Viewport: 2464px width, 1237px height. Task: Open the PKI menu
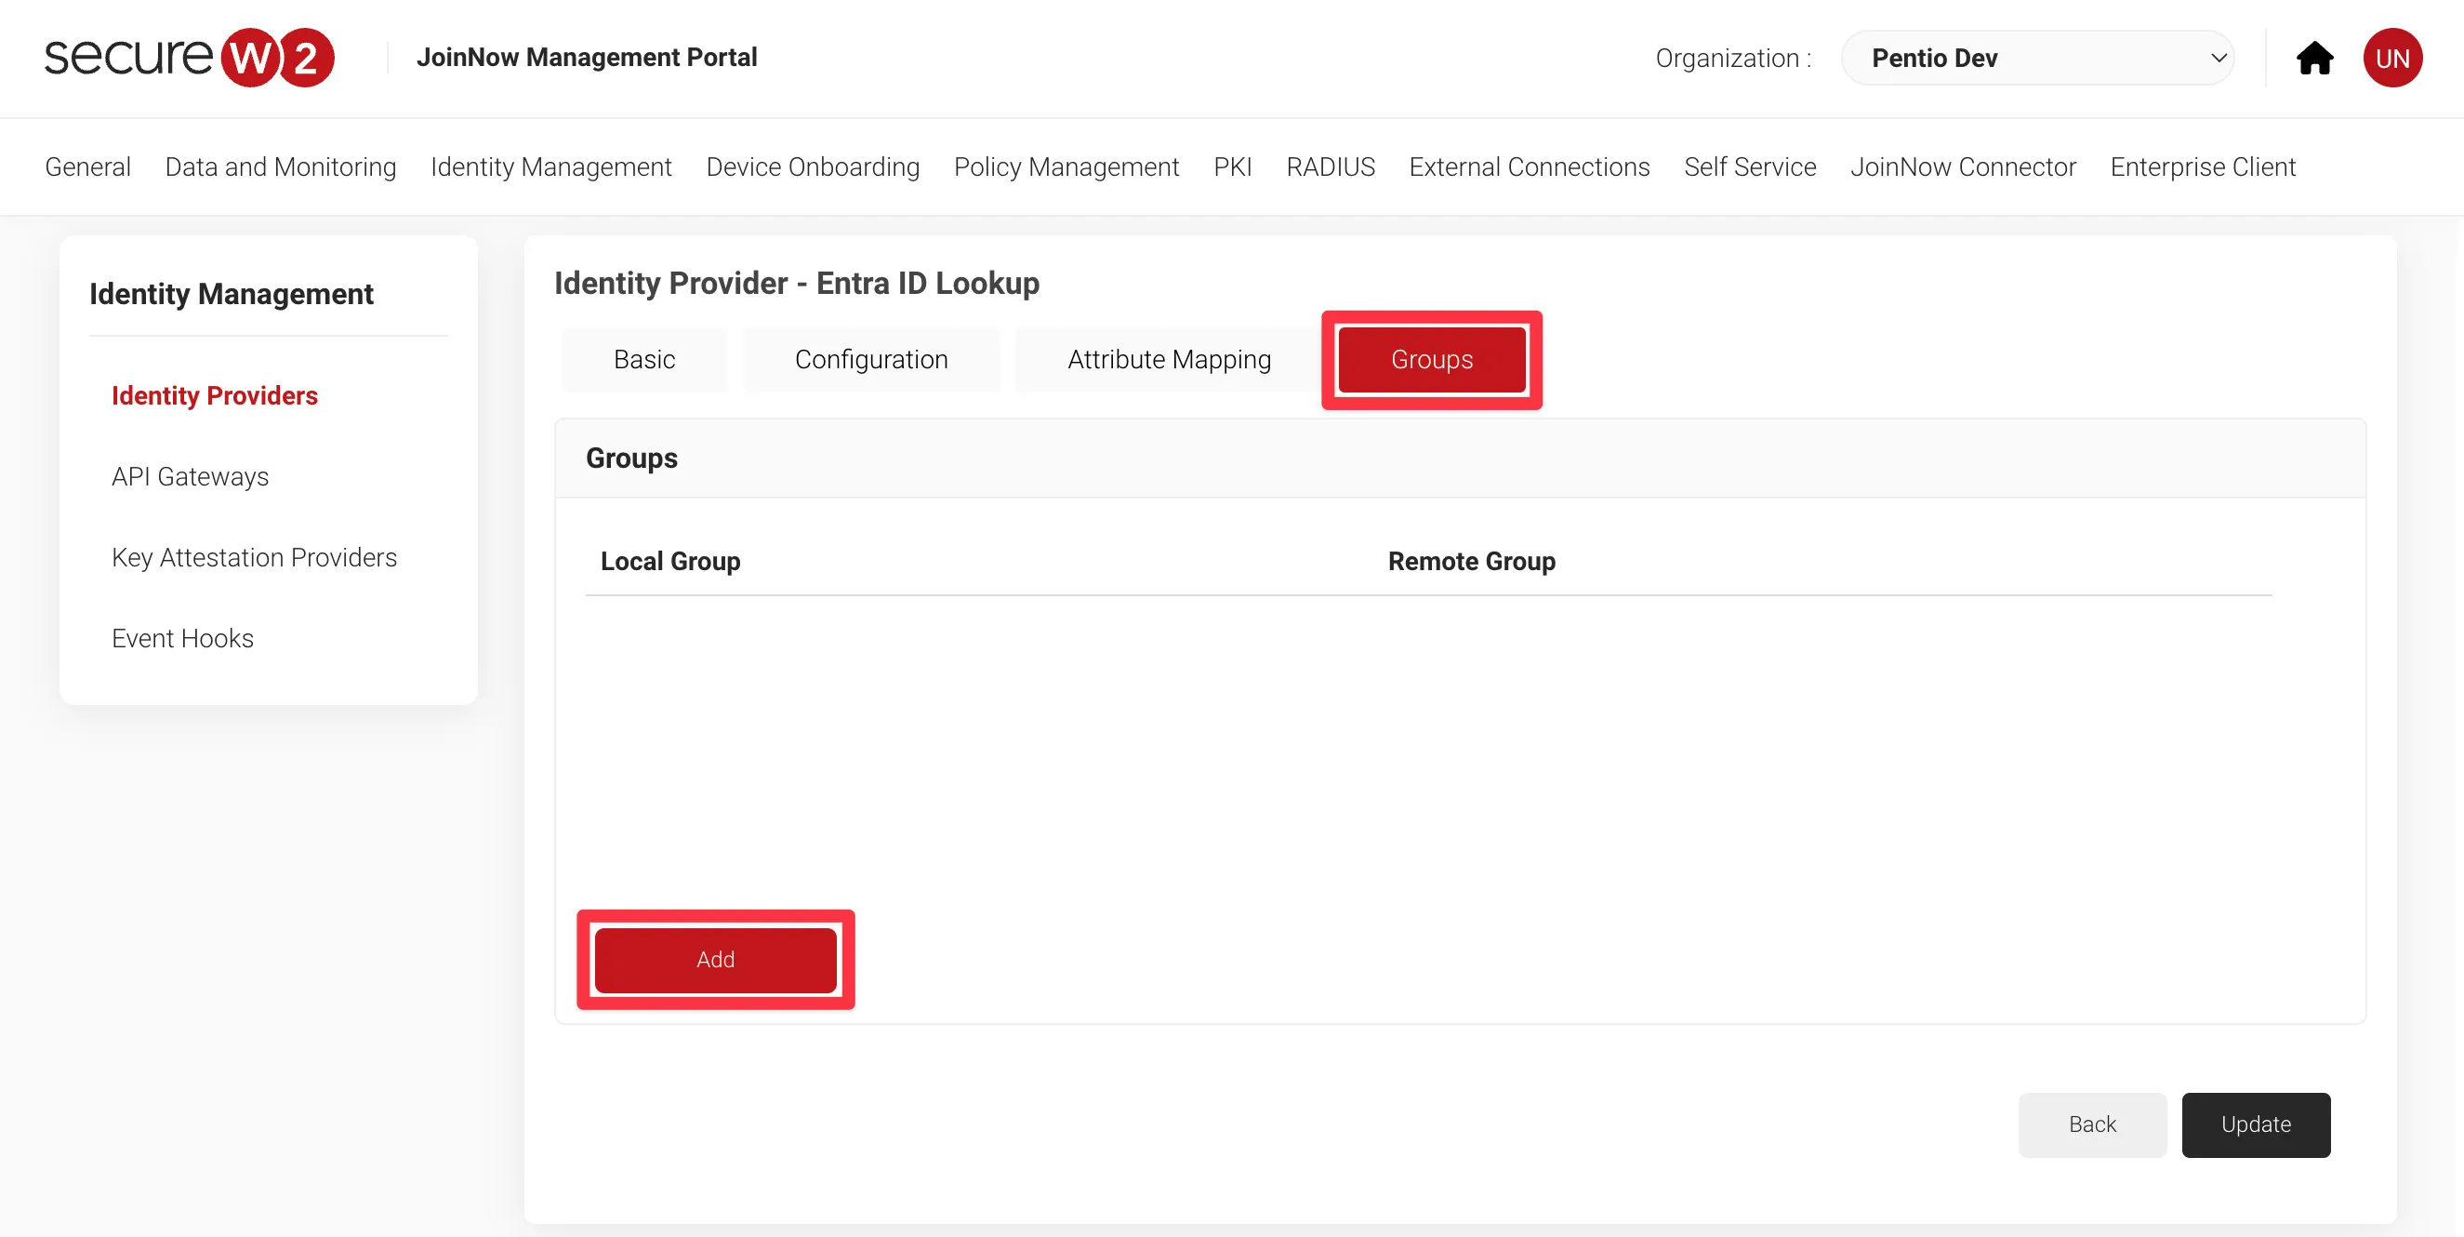pos(1232,166)
